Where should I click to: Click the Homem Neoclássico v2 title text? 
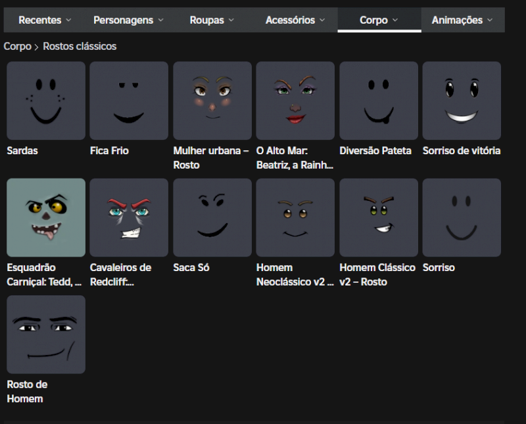tap(295, 274)
